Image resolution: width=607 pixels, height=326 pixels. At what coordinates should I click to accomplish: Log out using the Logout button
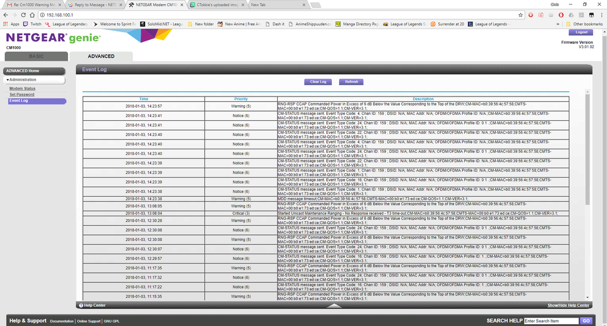click(x=581, y=32)
